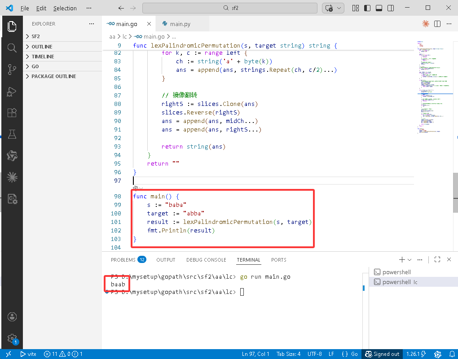Open editor More Actions menu

[x=449, y=24]
